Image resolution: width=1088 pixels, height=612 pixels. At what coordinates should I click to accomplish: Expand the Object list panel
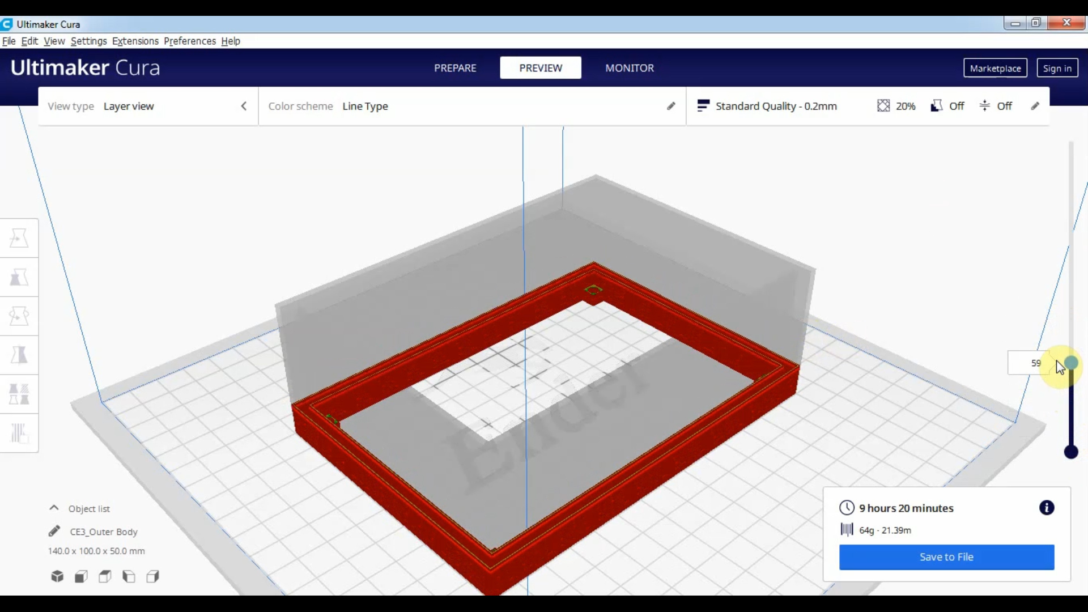(54, 508)
